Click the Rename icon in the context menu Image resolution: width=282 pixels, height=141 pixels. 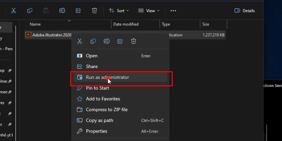point(106,41)
